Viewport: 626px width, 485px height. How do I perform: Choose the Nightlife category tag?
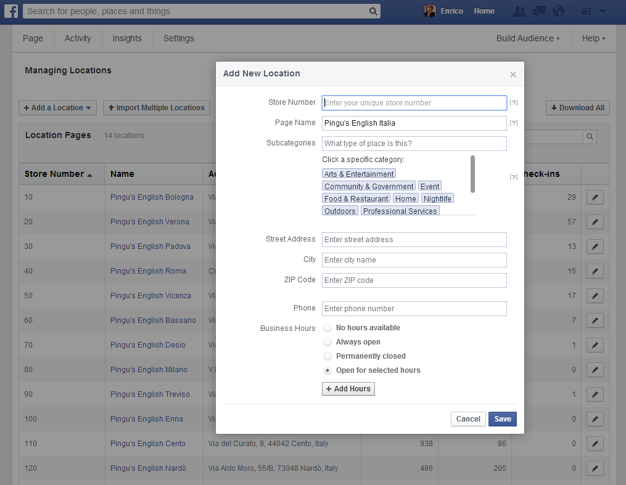click(x=437, y=198)
